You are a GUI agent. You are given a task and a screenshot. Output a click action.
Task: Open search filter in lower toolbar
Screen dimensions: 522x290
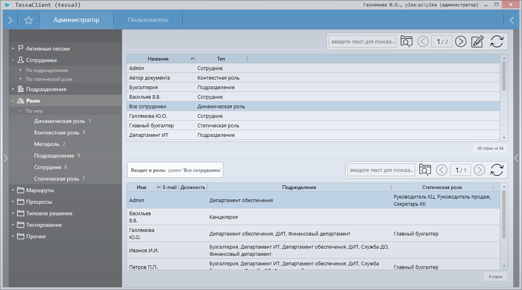point(425,170)
